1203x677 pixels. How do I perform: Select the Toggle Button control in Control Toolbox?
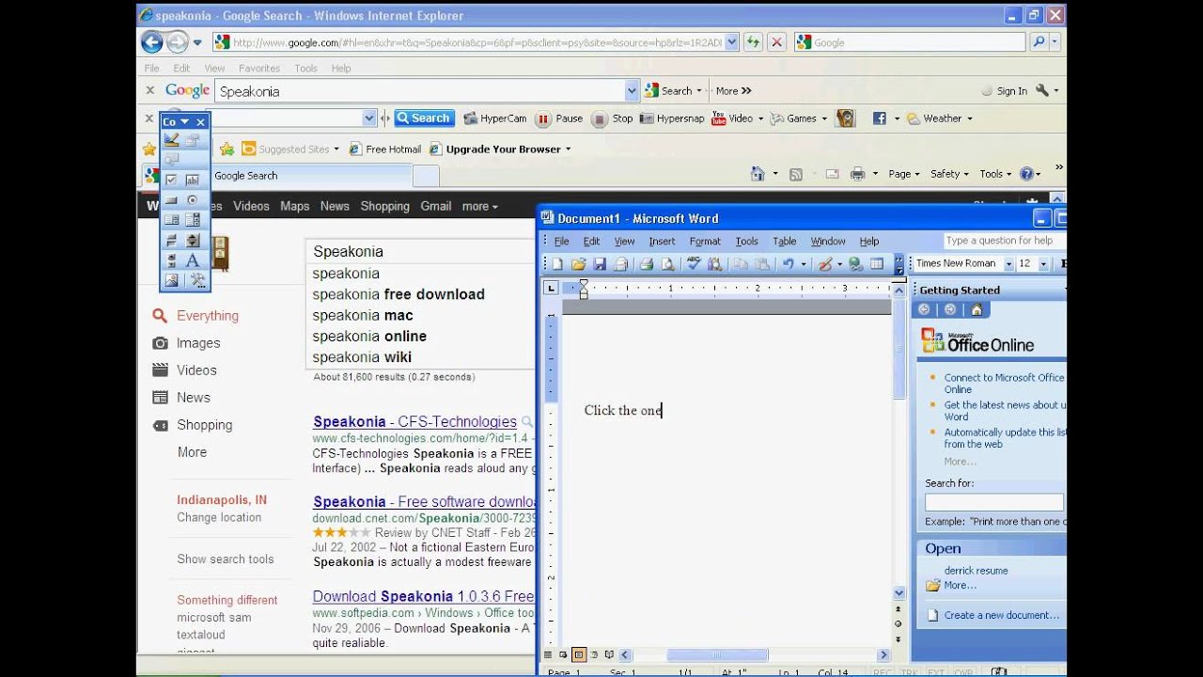click(x=171, y=240)
